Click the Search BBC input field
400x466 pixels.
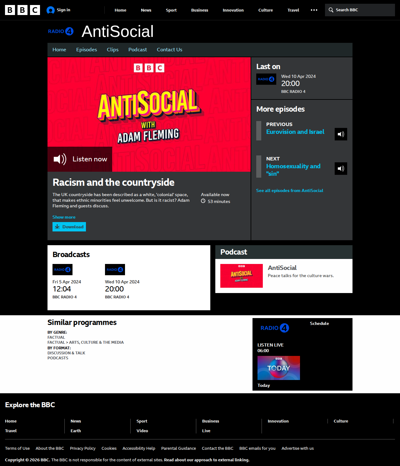coord(362,10)
